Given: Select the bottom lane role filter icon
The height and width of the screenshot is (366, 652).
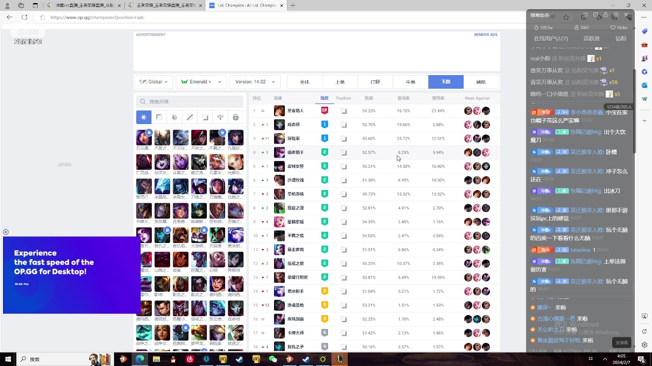Looking at the screenshot, I should tap(205, 117).
